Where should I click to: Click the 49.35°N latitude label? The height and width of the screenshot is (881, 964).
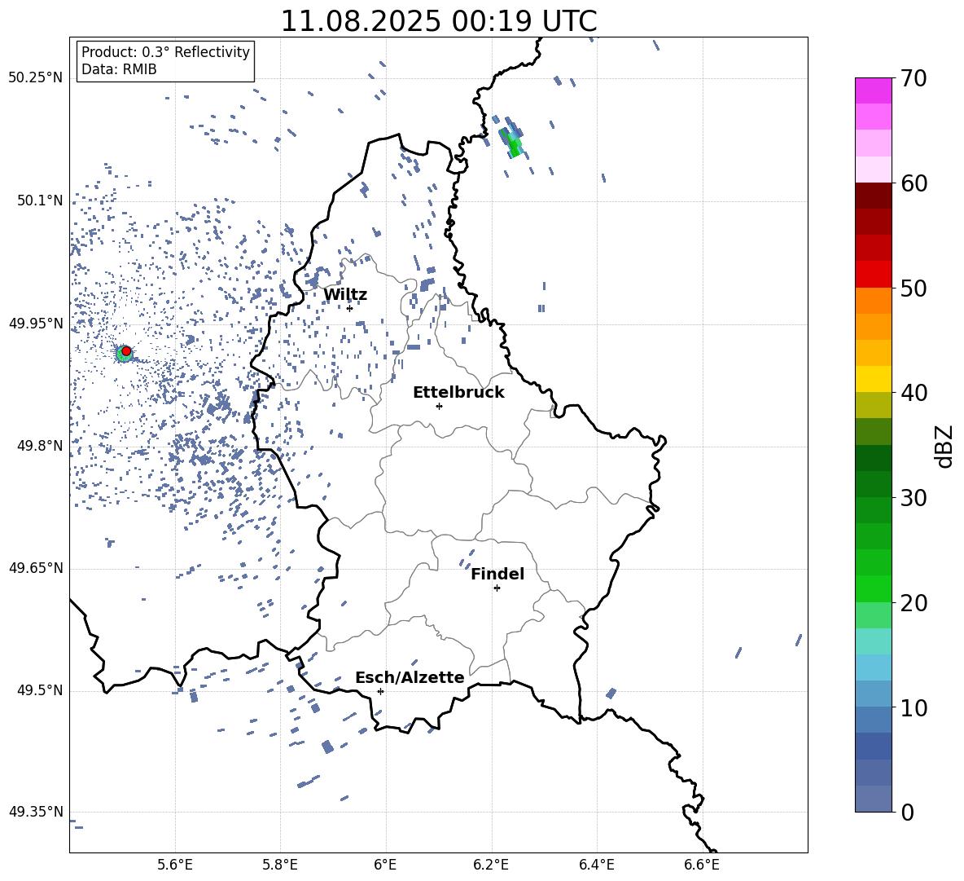(36, 812)
